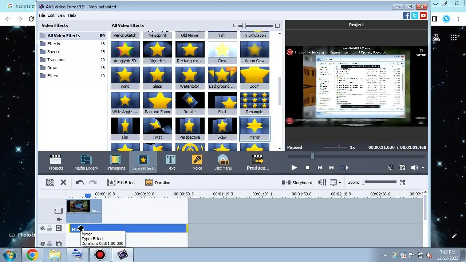This screenshot has height=262, width=466.
Task: Click Edit Effect button
Action: click(122, 182)
